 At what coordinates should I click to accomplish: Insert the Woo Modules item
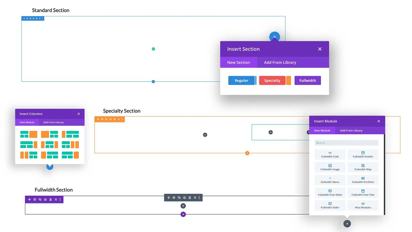pos(363,205)
